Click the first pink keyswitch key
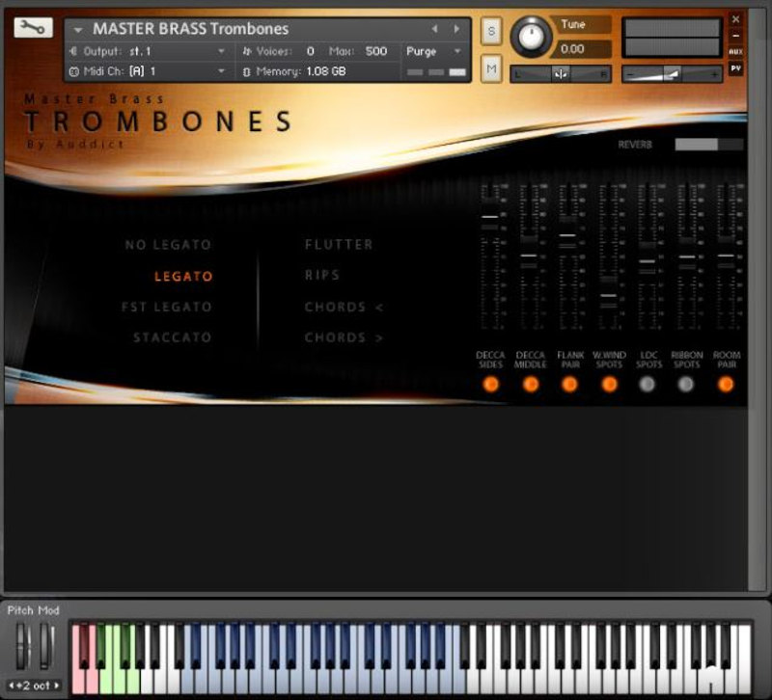Image resolution: width=772 pixels, height=700 pixels. [77, 682]
